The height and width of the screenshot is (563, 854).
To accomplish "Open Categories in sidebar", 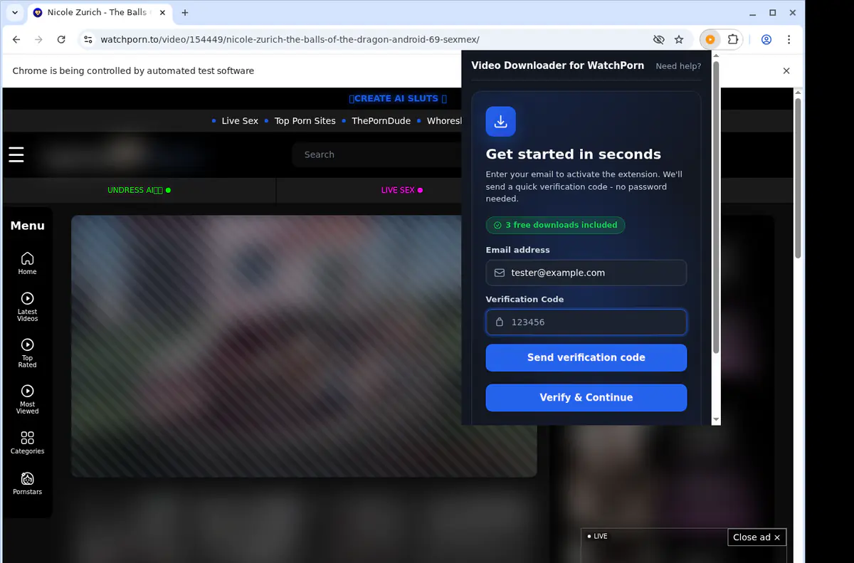I will pyautogui.click(x=27, y=443).
